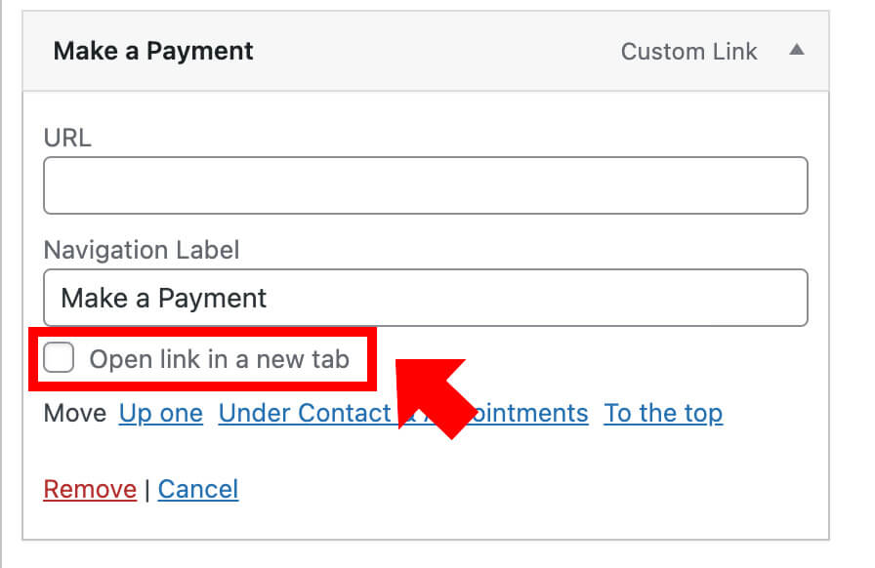
Task: Move the menu item To the top
Action: click(x=663, y=413)
